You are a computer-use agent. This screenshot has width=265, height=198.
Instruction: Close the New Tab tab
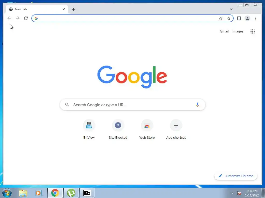tap(64, 9)
